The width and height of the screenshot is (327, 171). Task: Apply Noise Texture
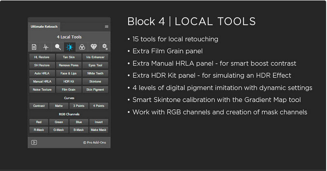(42, 89)
